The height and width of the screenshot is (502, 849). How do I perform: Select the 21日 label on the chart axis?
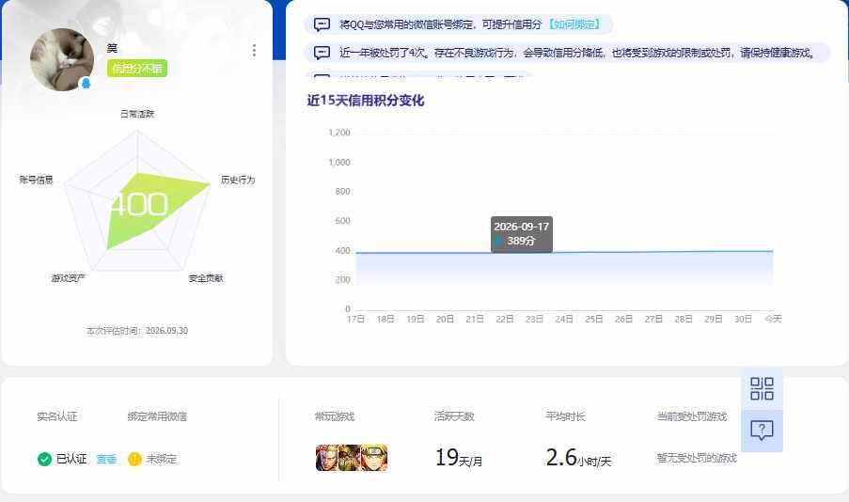click(x=475, y=319)
